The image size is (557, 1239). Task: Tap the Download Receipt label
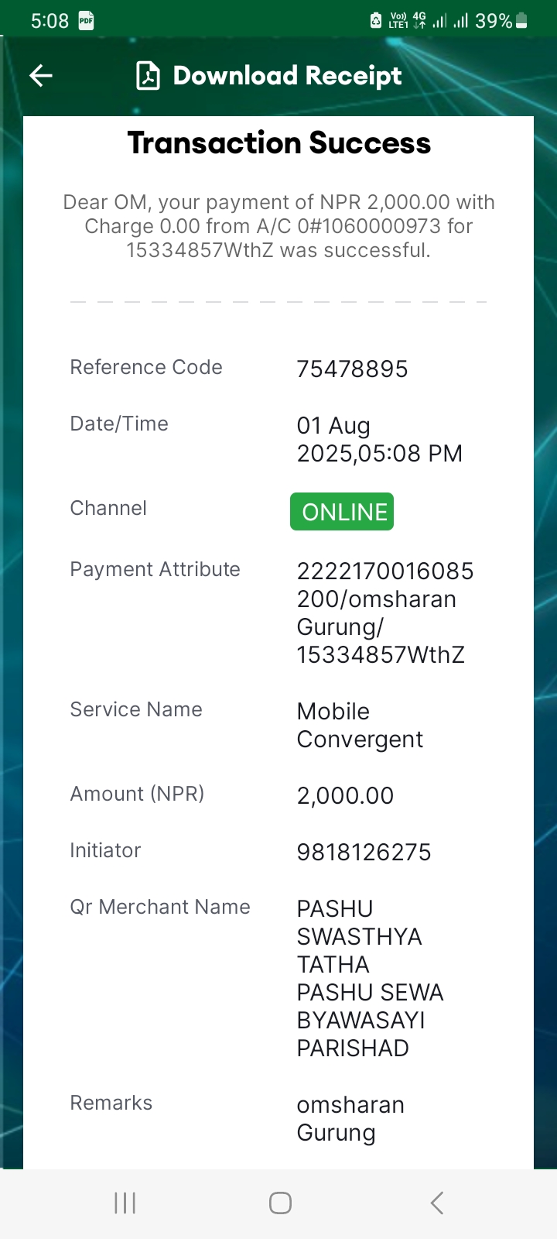coord(287,76)
